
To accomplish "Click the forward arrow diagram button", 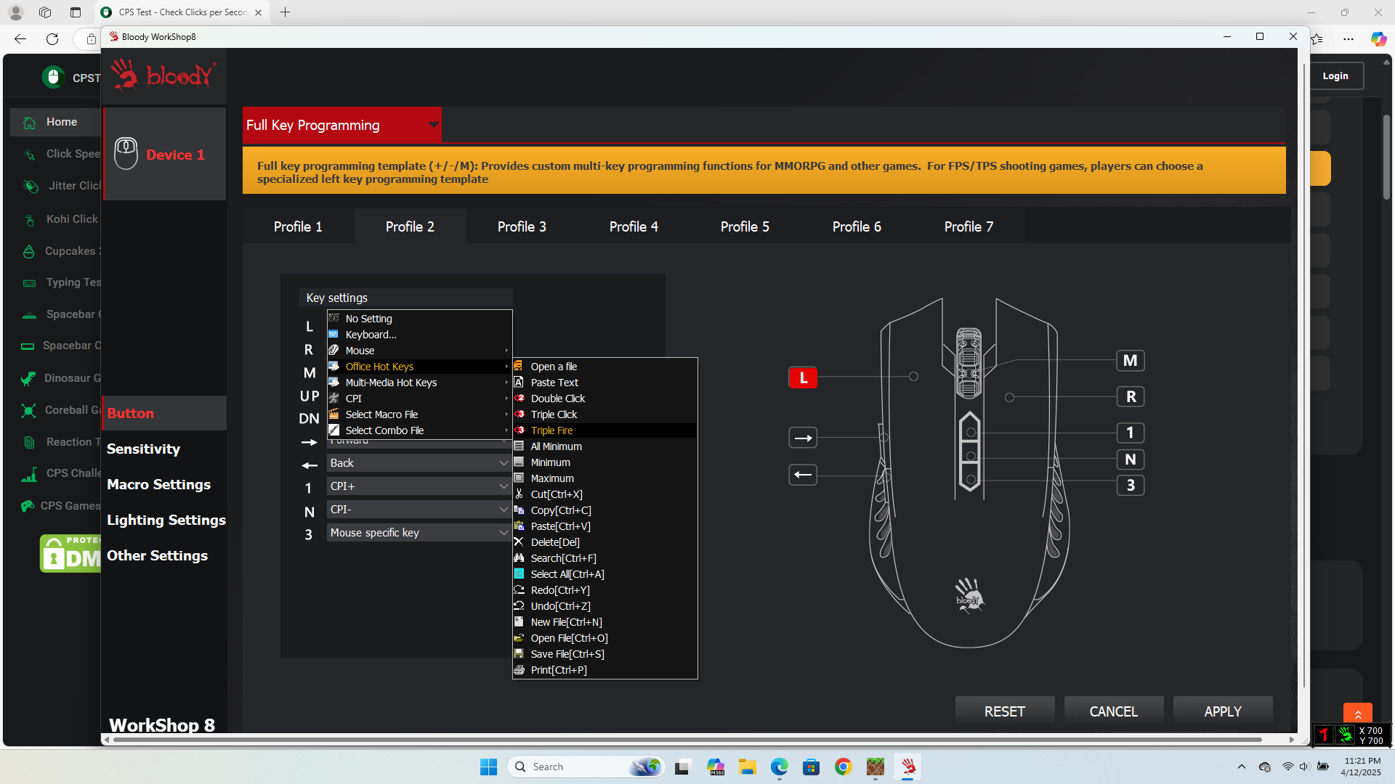I will click(x=803, y=438).
